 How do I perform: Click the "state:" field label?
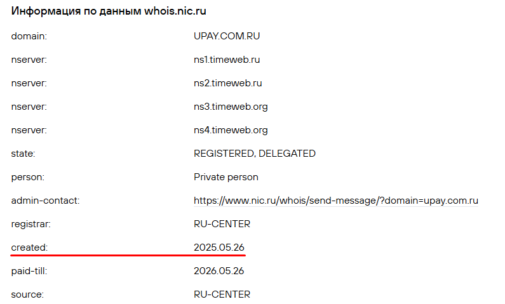[x=24, y=154]
